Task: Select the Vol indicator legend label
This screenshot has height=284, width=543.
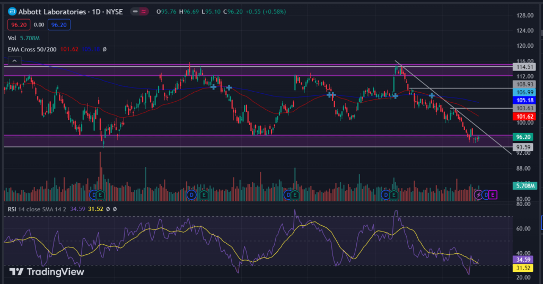Action: pyautogui.click(x=12, y=38)
